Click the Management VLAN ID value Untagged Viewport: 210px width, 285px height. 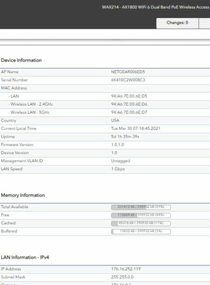[121, 161]
